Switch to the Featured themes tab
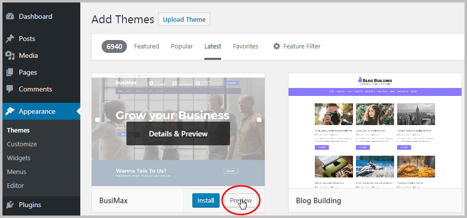467x218 pixels. tap(146, 46)
